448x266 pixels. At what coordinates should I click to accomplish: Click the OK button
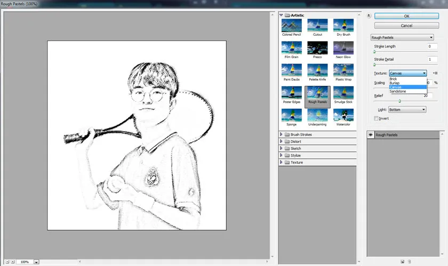(406, 16)
